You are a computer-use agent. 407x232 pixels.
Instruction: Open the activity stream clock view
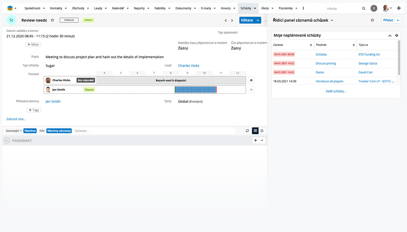tap(262, 131)
